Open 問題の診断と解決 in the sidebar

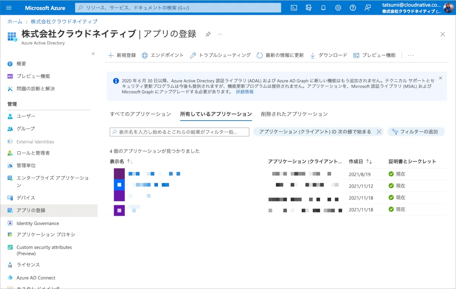(x=36, y=89)
